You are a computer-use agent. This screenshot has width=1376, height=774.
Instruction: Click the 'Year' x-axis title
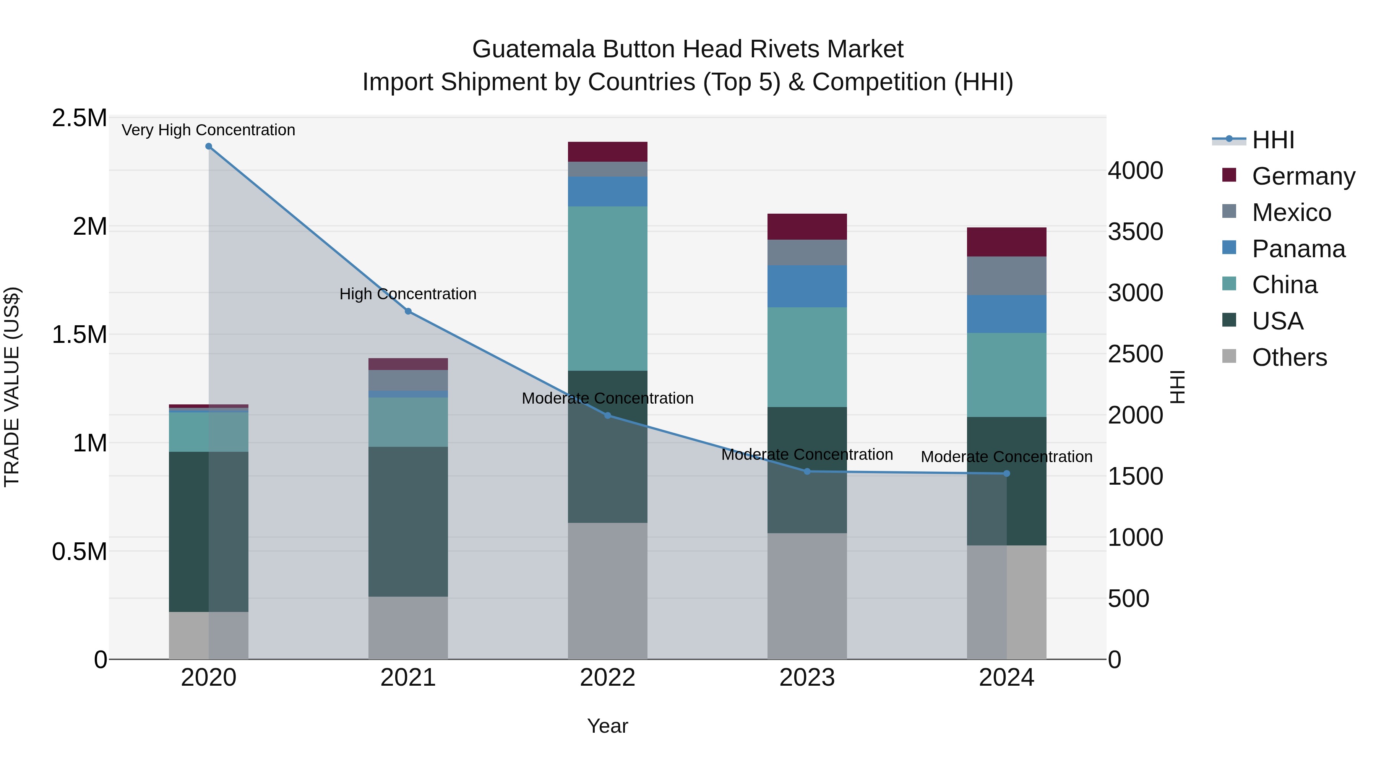point(607,726)
